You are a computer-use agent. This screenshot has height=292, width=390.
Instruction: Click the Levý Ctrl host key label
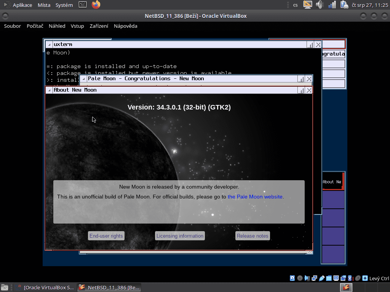click(x=379, y=278)
